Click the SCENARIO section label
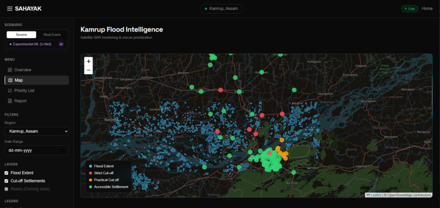Viewport: 440px width, 208px height. [13, 25]
